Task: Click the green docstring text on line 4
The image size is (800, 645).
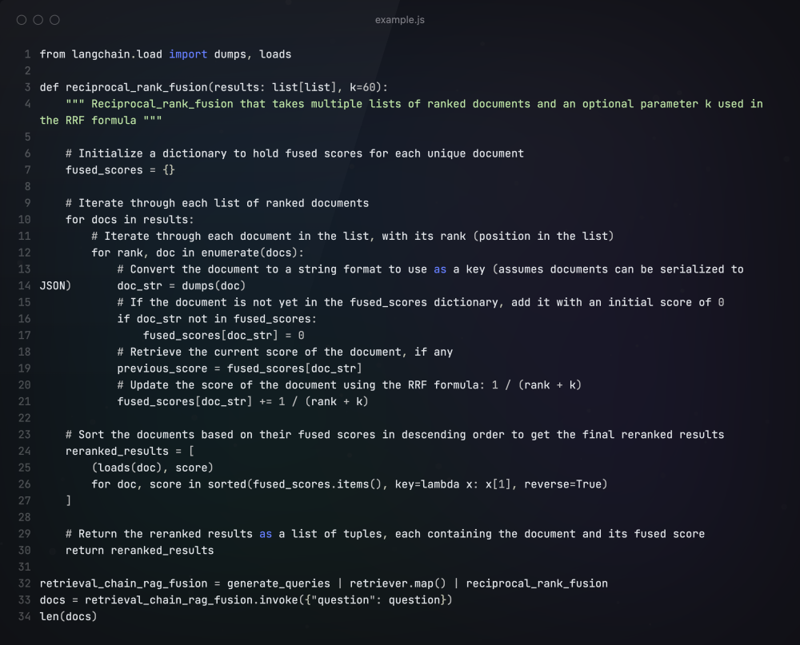Action: [x=400, y=104]
